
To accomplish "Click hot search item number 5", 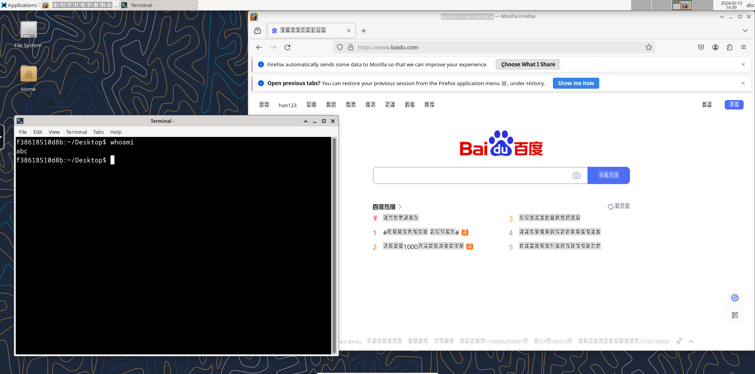I will (x=554, y=246).
